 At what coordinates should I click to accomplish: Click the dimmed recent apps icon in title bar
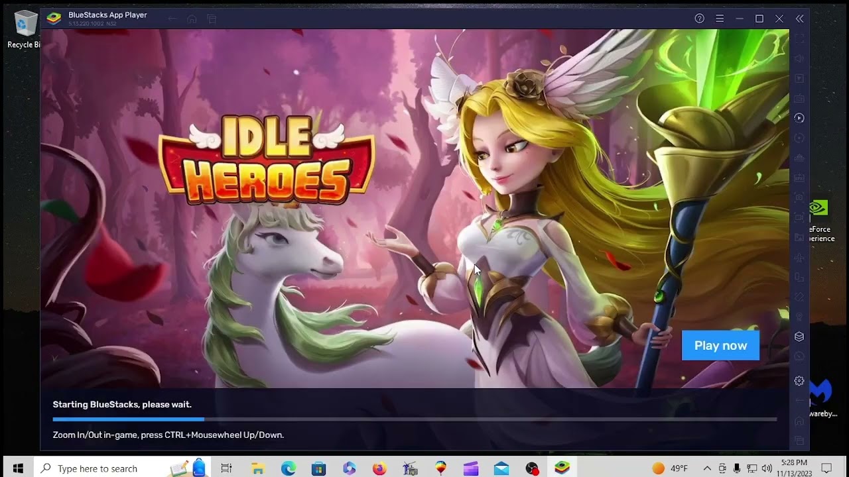point(212,19)
